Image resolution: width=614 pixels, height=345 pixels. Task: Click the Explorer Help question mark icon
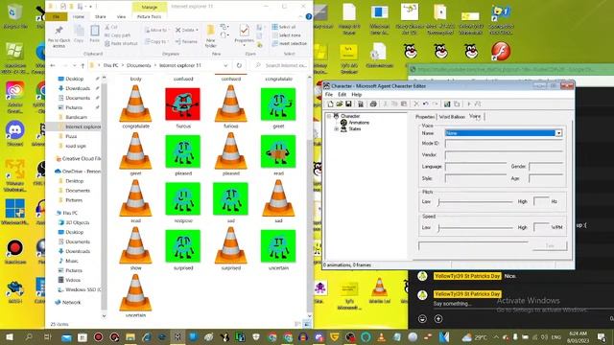(x=309, y=16)
